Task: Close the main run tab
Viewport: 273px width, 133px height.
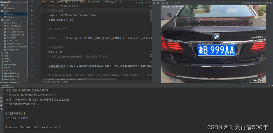Action: 12,86
